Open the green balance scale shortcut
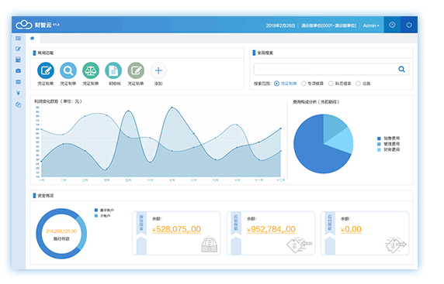The image size is (444, 284). [x=91, y=70]
